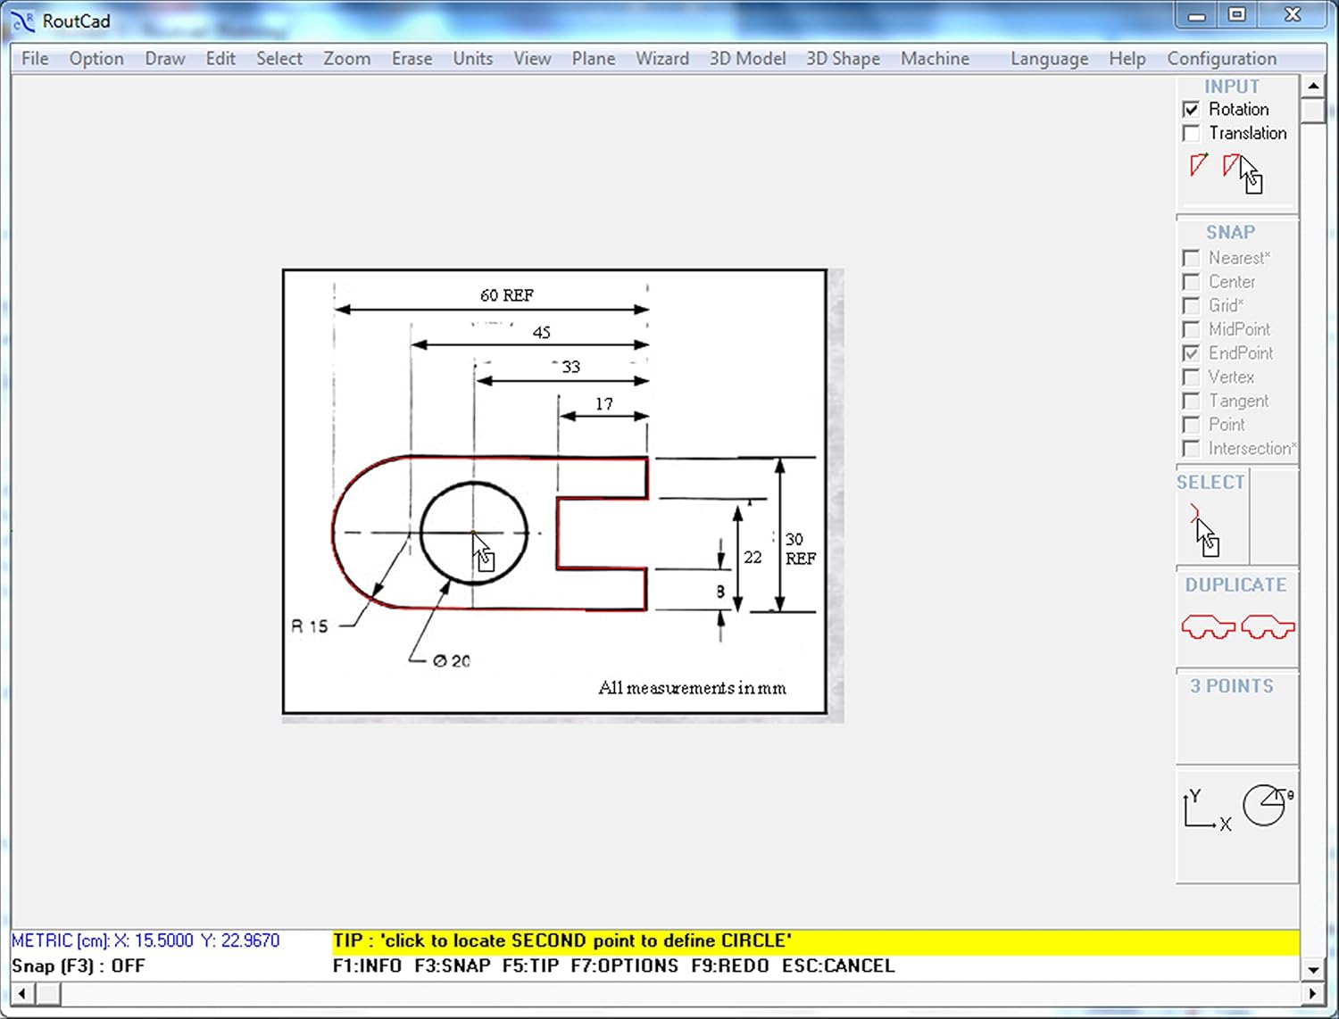Click the scroll-left arrow at the bottom
1339x1019 pixels.
pos(22,993)
